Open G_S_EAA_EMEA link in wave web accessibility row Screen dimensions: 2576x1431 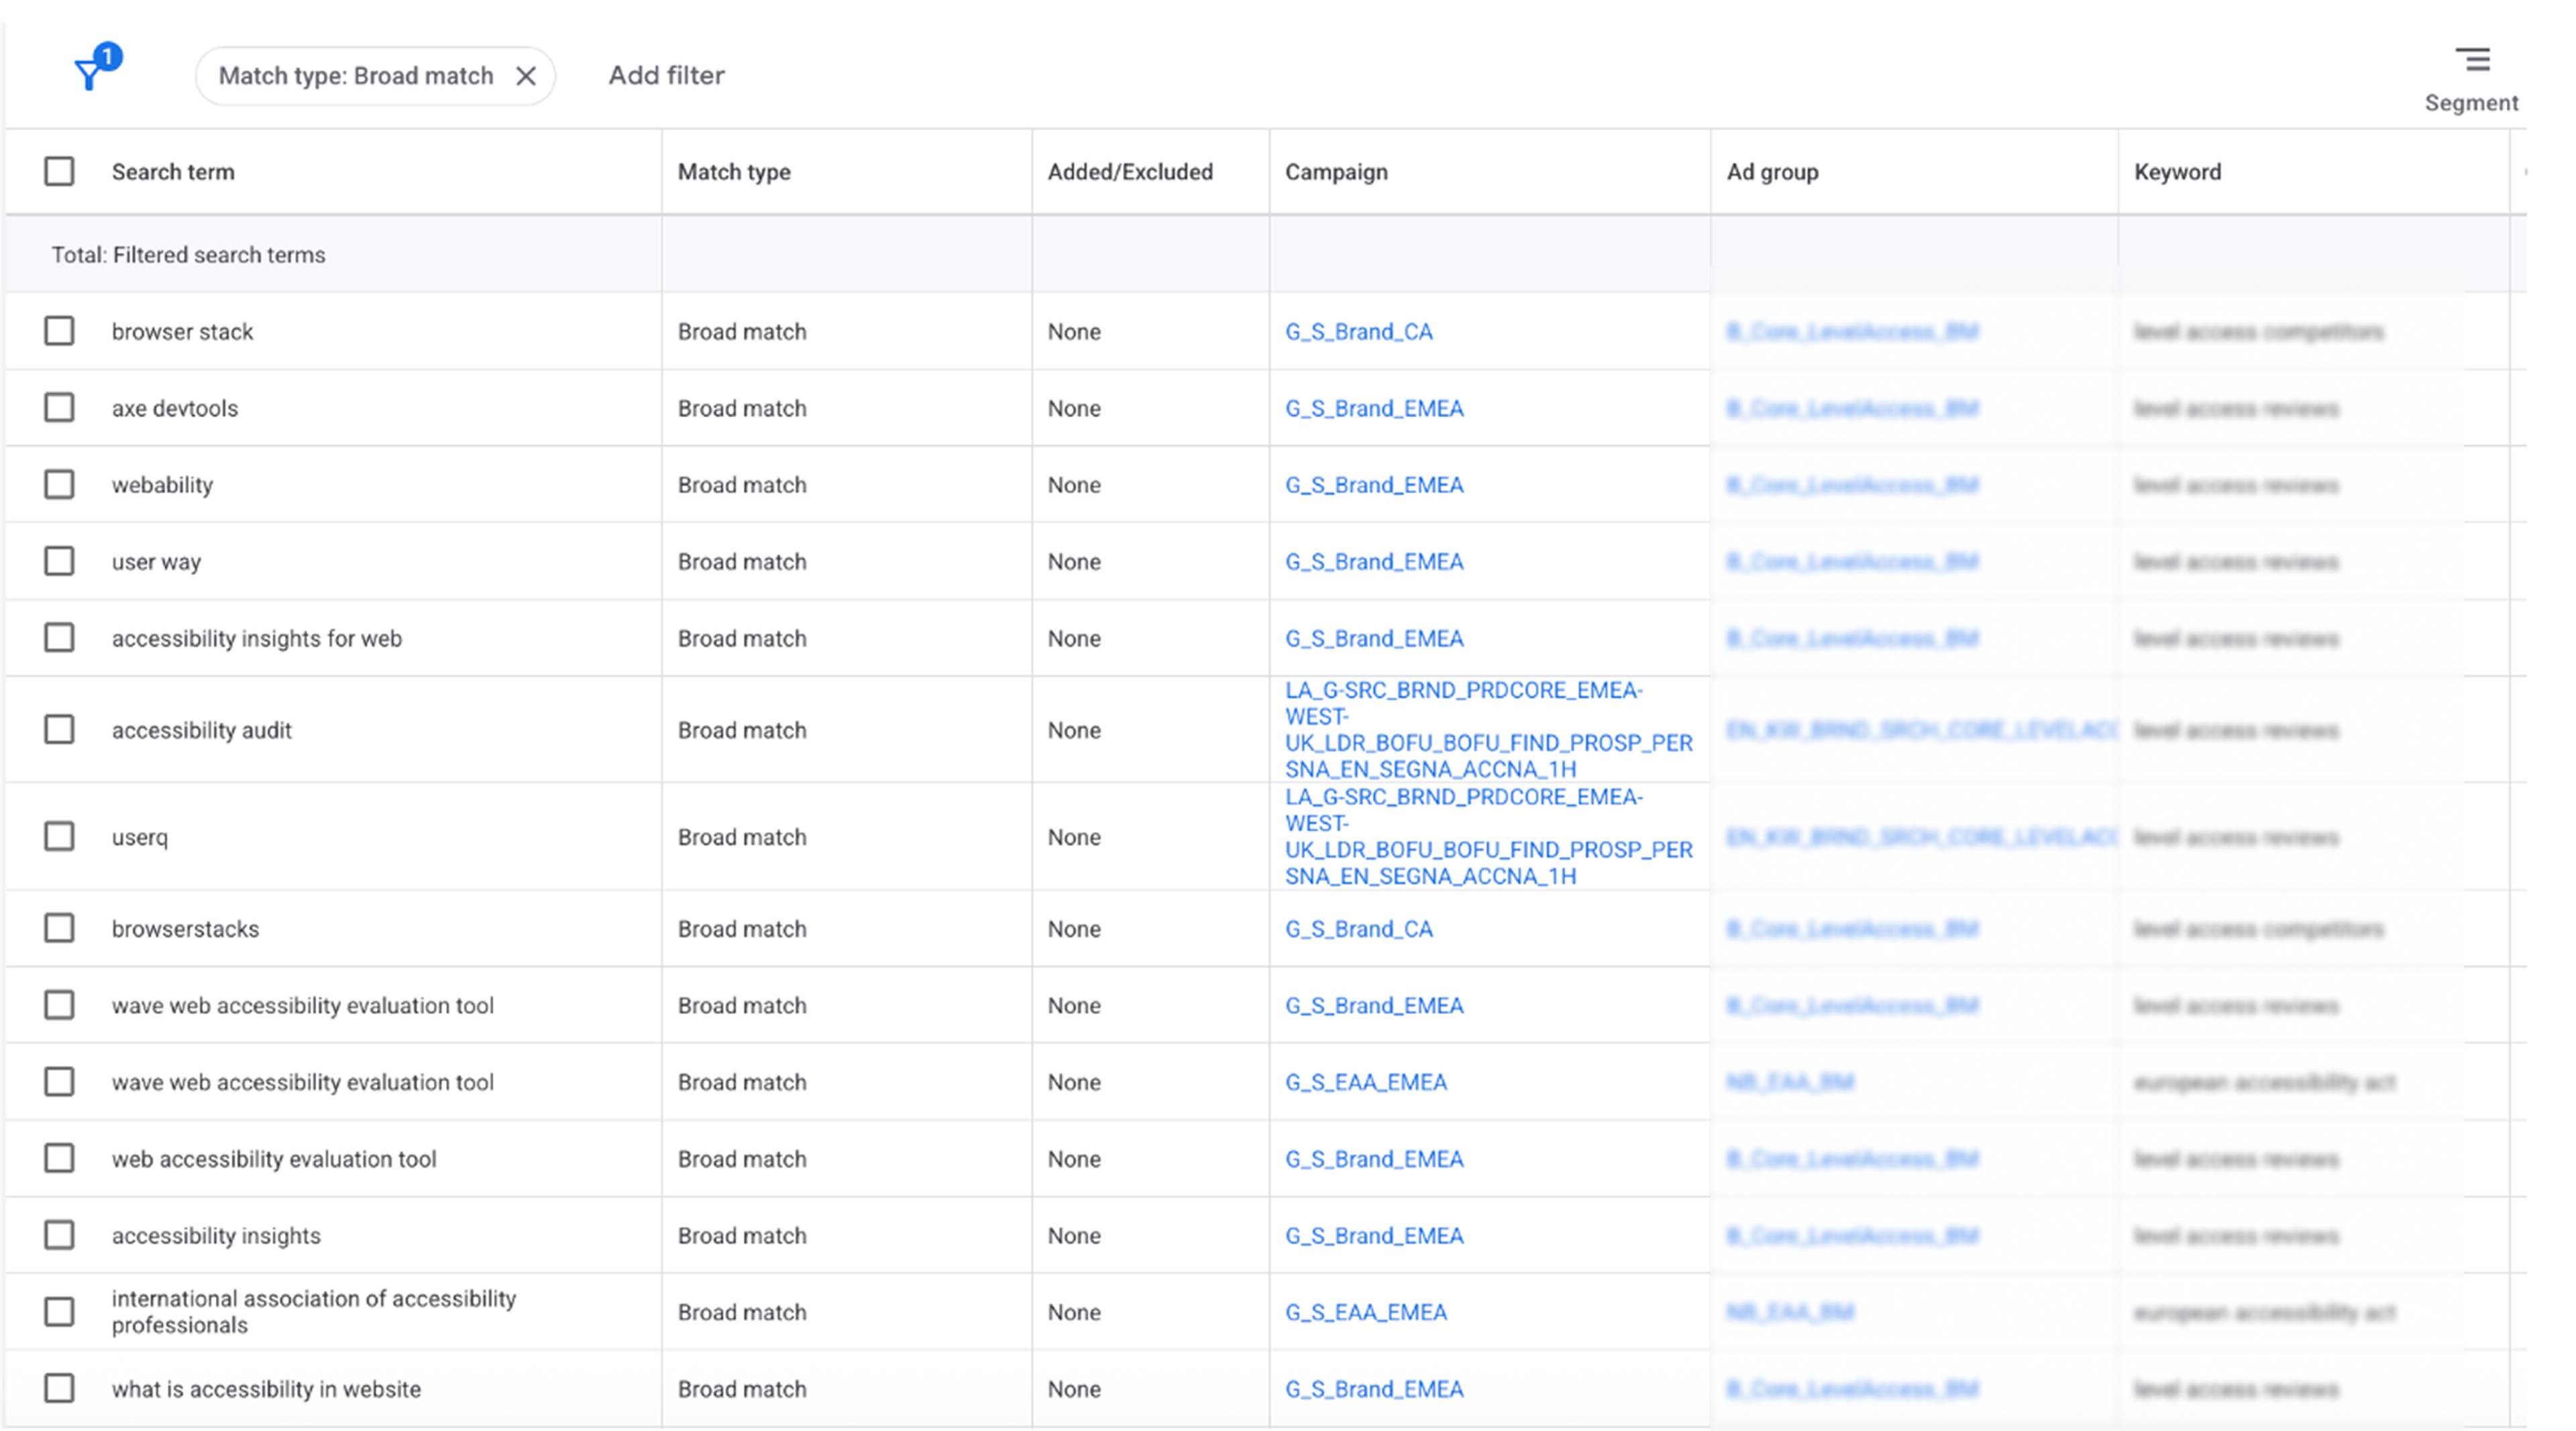(1366, 1082)
